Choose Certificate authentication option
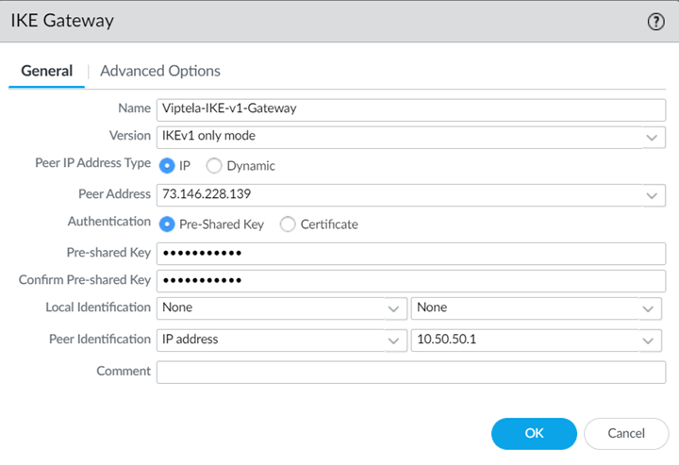This screenshot has height=465, width=679. pos(288,224)
